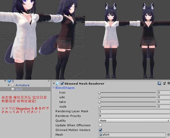Open the component preset selector icon
Screen dimensions: 170x138
pos(164,84)
